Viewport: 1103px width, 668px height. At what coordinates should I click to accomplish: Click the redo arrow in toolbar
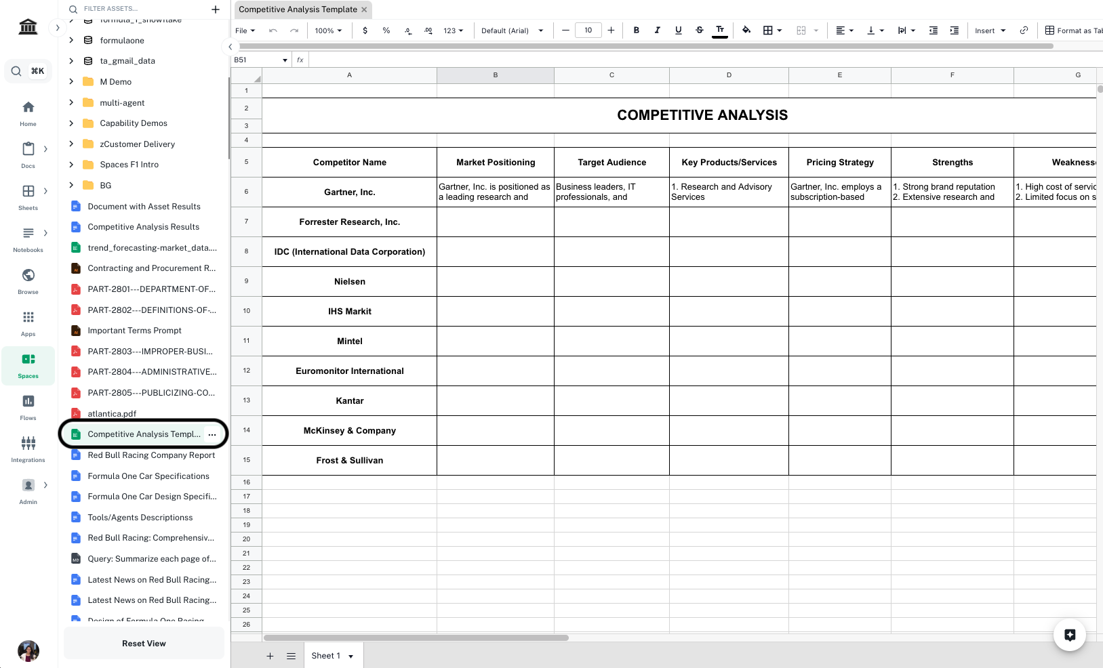tap(294, 30)
